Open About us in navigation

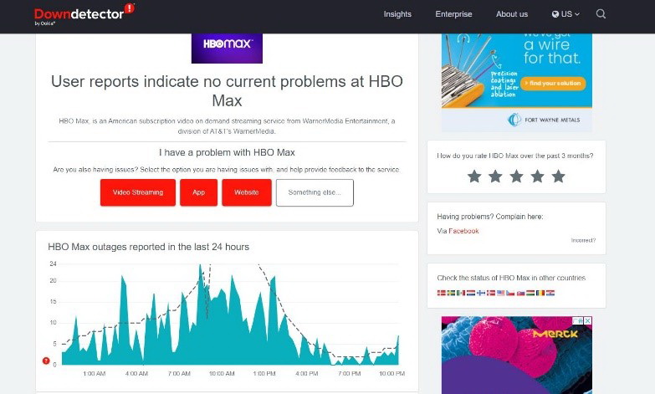point(511,14)
